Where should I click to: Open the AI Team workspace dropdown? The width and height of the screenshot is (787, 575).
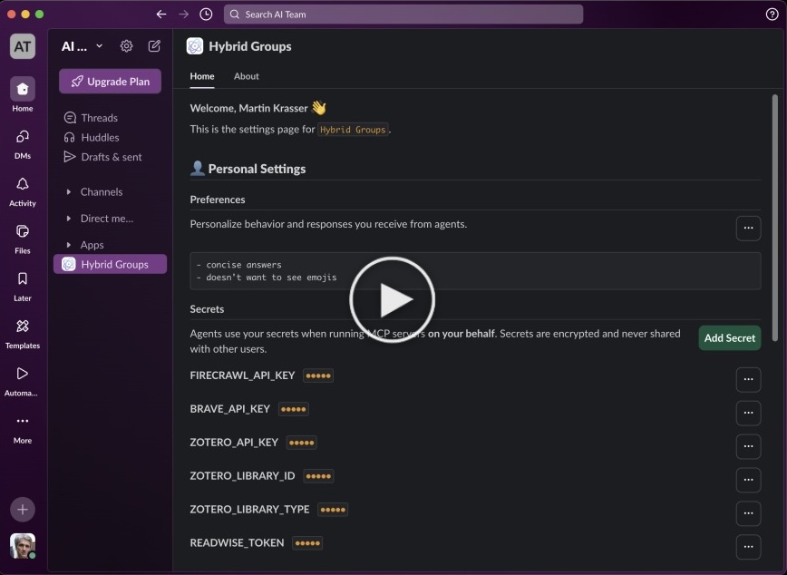(x=83, y=46)
